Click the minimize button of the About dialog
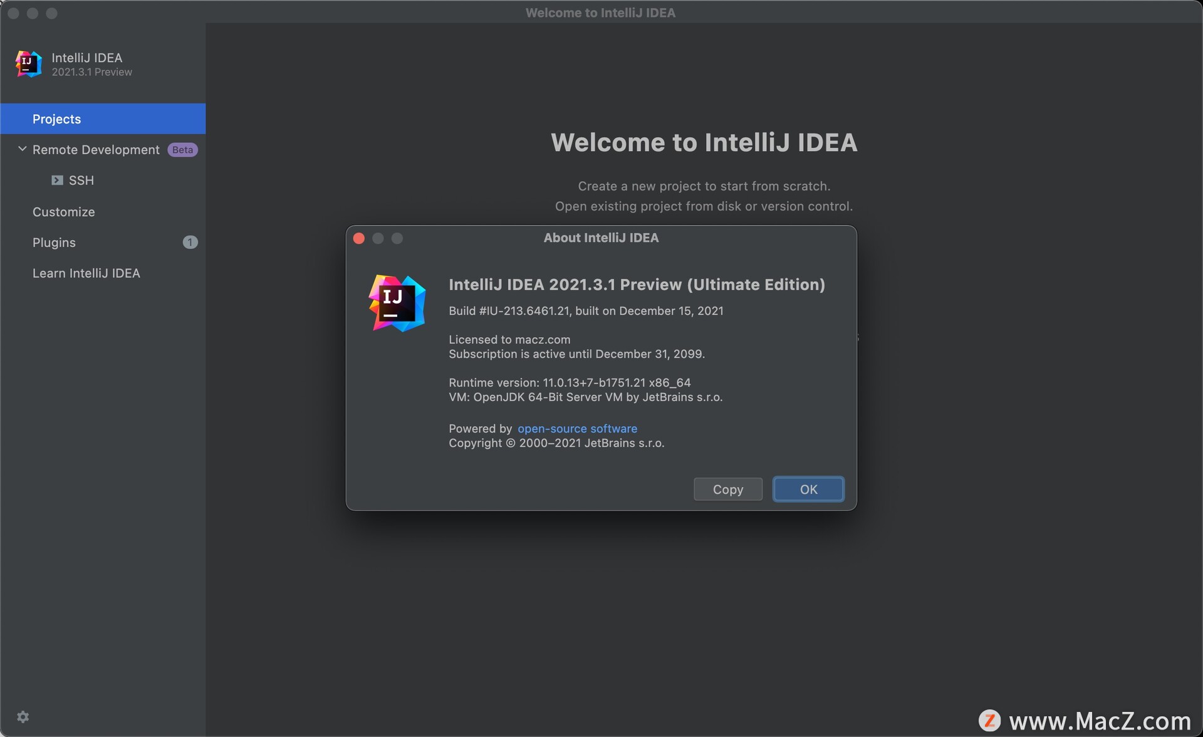 coord(378,238)
